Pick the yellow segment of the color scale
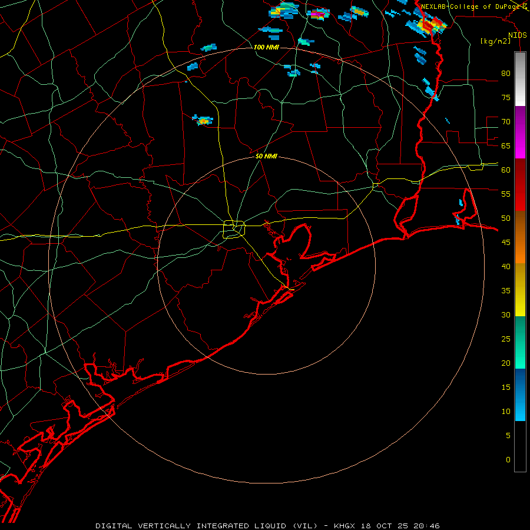The image size is (530, 530). coord(520,290)
